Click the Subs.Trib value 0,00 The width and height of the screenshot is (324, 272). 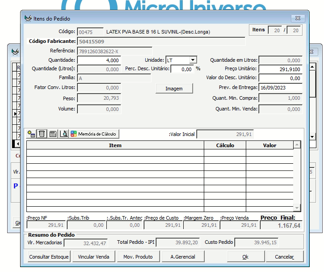pos(86,225)
